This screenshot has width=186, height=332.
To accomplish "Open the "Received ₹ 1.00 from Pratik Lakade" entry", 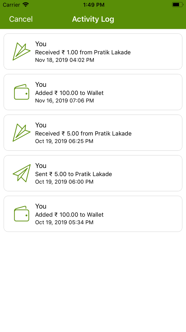I will pos(83,52).
